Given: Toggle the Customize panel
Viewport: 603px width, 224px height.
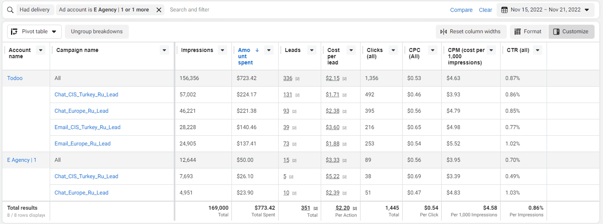Looking at the screenshot, I should [x=571, y=32].
